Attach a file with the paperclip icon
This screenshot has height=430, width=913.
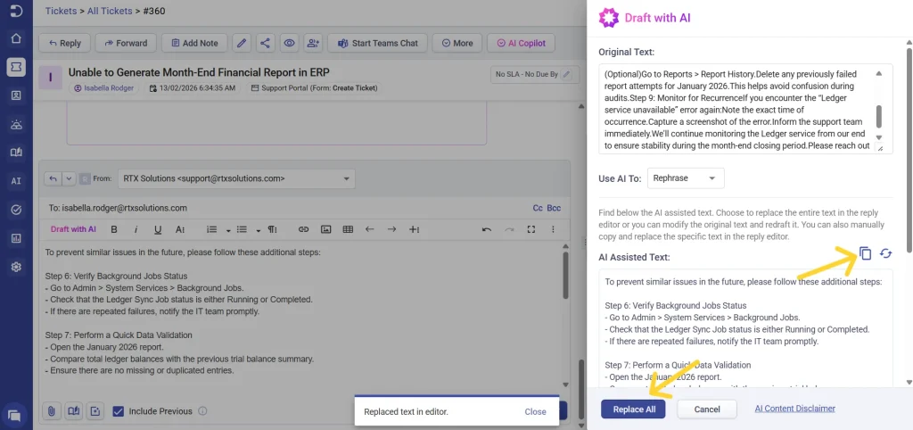(51, 410)
